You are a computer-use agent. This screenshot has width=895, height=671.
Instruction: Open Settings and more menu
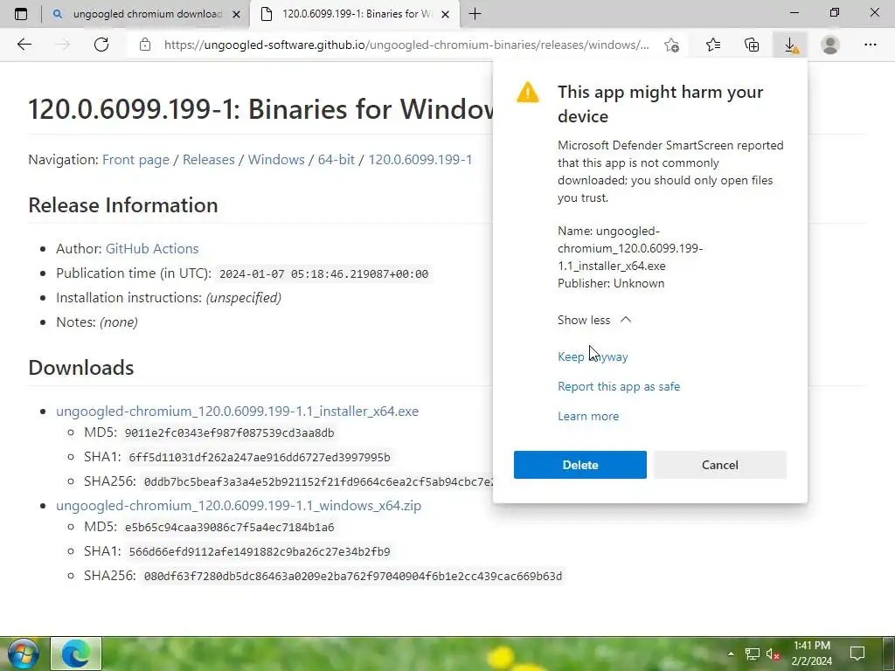pos(870,45)
